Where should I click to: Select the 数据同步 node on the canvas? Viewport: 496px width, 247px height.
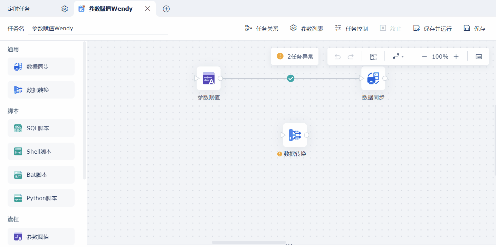(x=373, y=78)
